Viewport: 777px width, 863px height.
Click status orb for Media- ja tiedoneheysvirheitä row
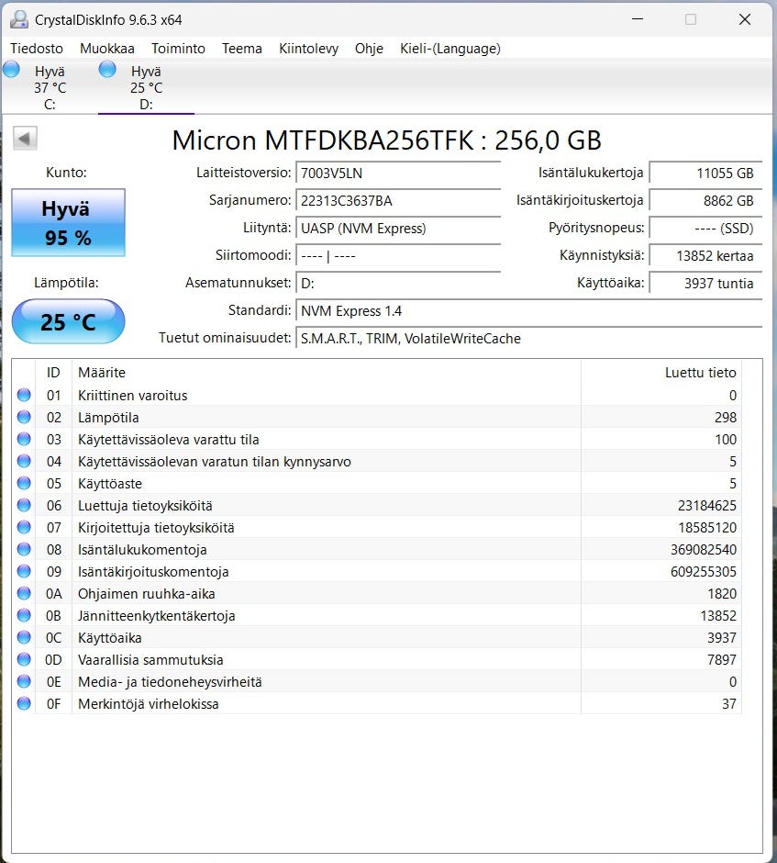pyautogui.click(x=24, y=681)
